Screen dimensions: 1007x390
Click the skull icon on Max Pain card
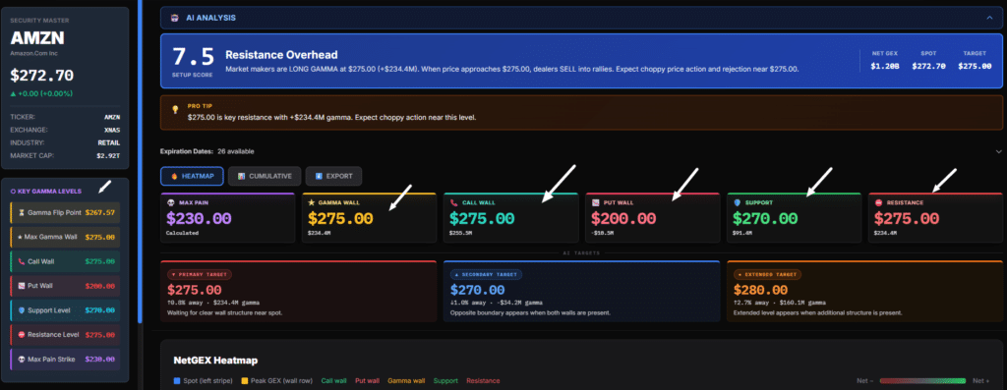click(x=170, y=202)
